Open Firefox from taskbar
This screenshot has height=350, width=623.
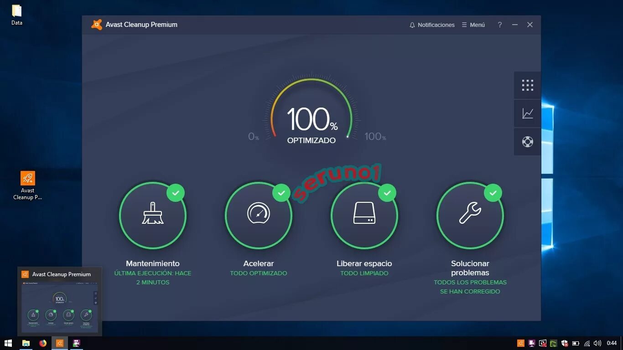tap(43, 343)
